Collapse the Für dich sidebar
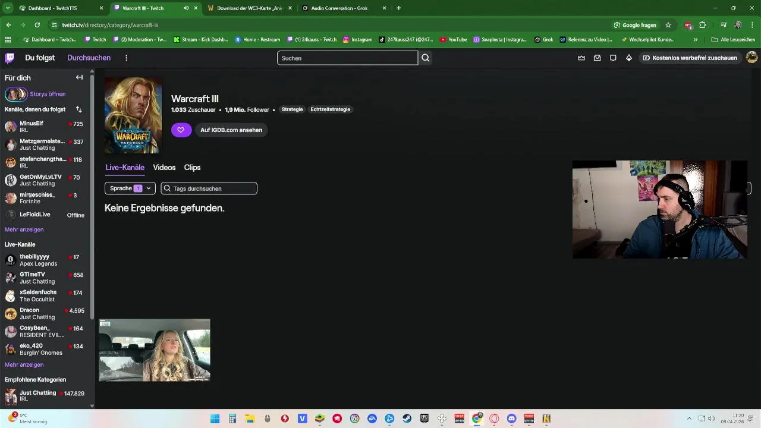Viewport: 761px width, 428px height. pos(79,77)
